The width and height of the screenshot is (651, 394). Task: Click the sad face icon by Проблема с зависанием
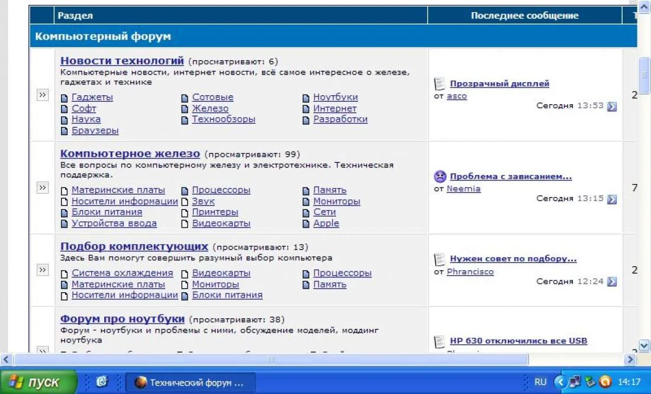coord(440,176)
